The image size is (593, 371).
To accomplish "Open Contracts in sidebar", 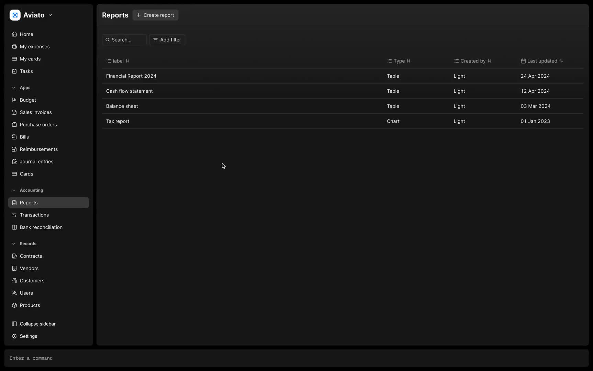I will click(48, 256).
